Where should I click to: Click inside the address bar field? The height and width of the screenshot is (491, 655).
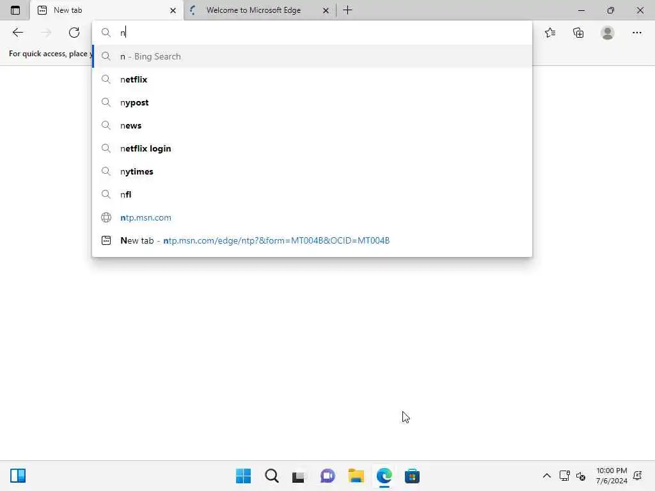pos(312,33)
